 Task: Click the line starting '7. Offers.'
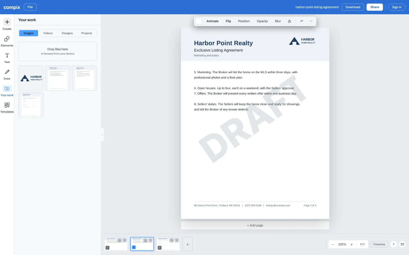(245, 94)
